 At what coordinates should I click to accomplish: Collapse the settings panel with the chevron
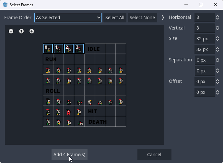tap(163, 18)
